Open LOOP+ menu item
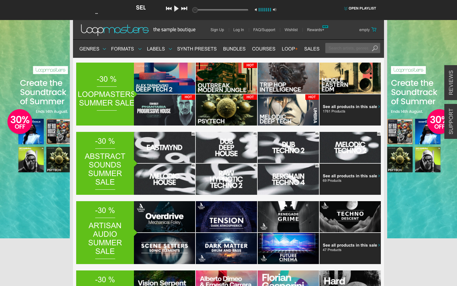This screenshot has height=286, width=457. click(x=289, y=49)
